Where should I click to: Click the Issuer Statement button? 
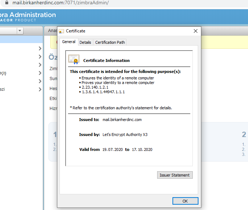pos(175,175)
